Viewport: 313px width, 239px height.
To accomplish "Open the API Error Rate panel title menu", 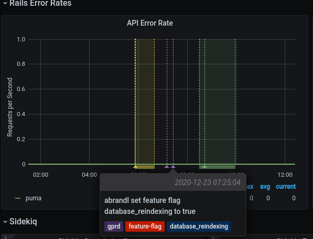I will tap(150, 23).
